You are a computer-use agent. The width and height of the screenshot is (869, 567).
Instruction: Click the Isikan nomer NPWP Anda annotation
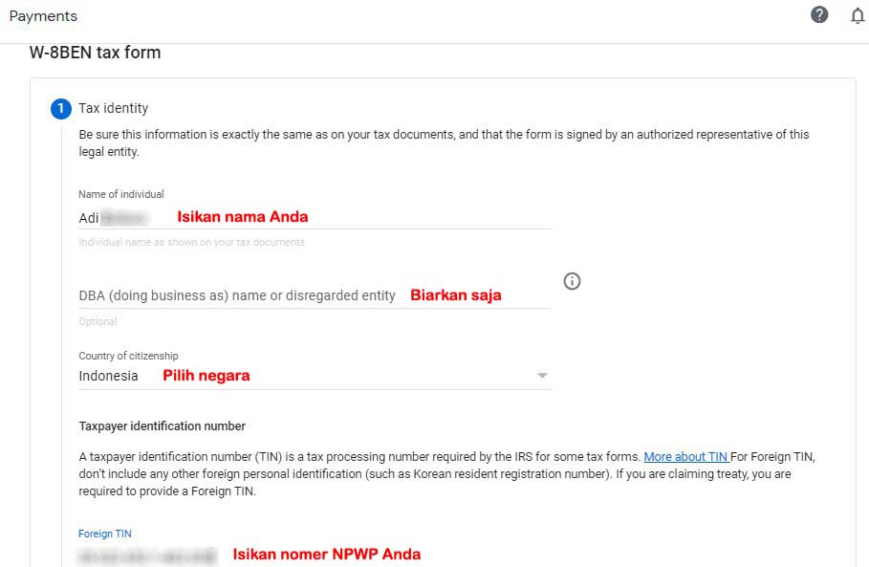point(326,554)
